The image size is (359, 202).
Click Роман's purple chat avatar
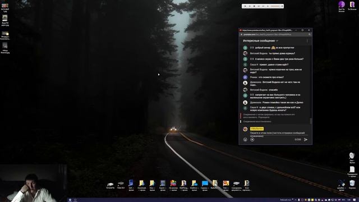point(245,77)
